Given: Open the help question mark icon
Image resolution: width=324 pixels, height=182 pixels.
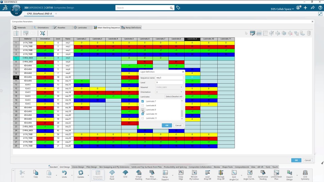Looking at the screenshot, I should [x=320, y=8].
